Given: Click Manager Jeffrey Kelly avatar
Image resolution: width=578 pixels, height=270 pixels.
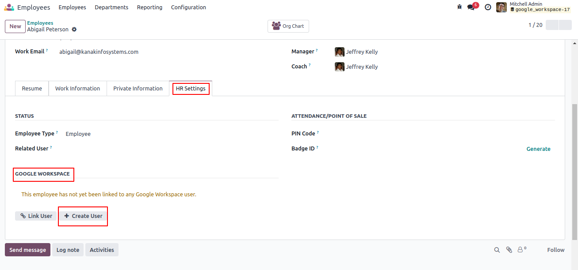Looking at the screenshot, I should pyautogui.click(x=340, y=52).
